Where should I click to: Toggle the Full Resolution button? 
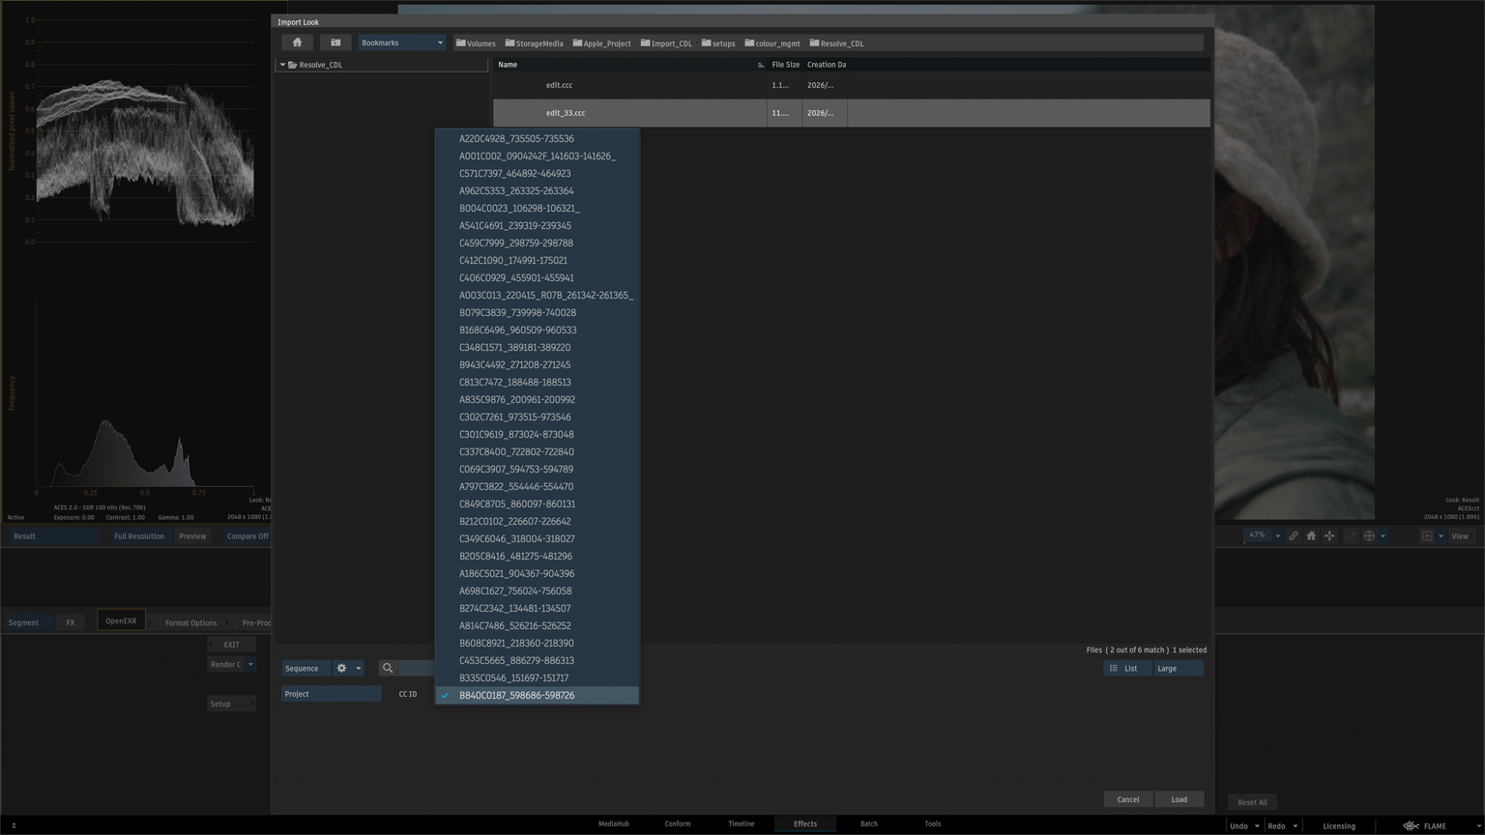[138, 536]
